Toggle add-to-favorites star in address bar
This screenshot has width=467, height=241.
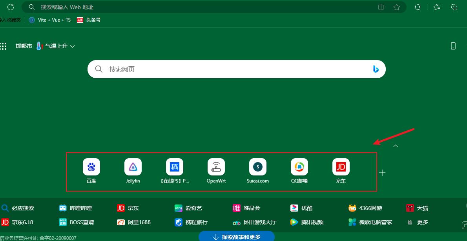[397, 7]
